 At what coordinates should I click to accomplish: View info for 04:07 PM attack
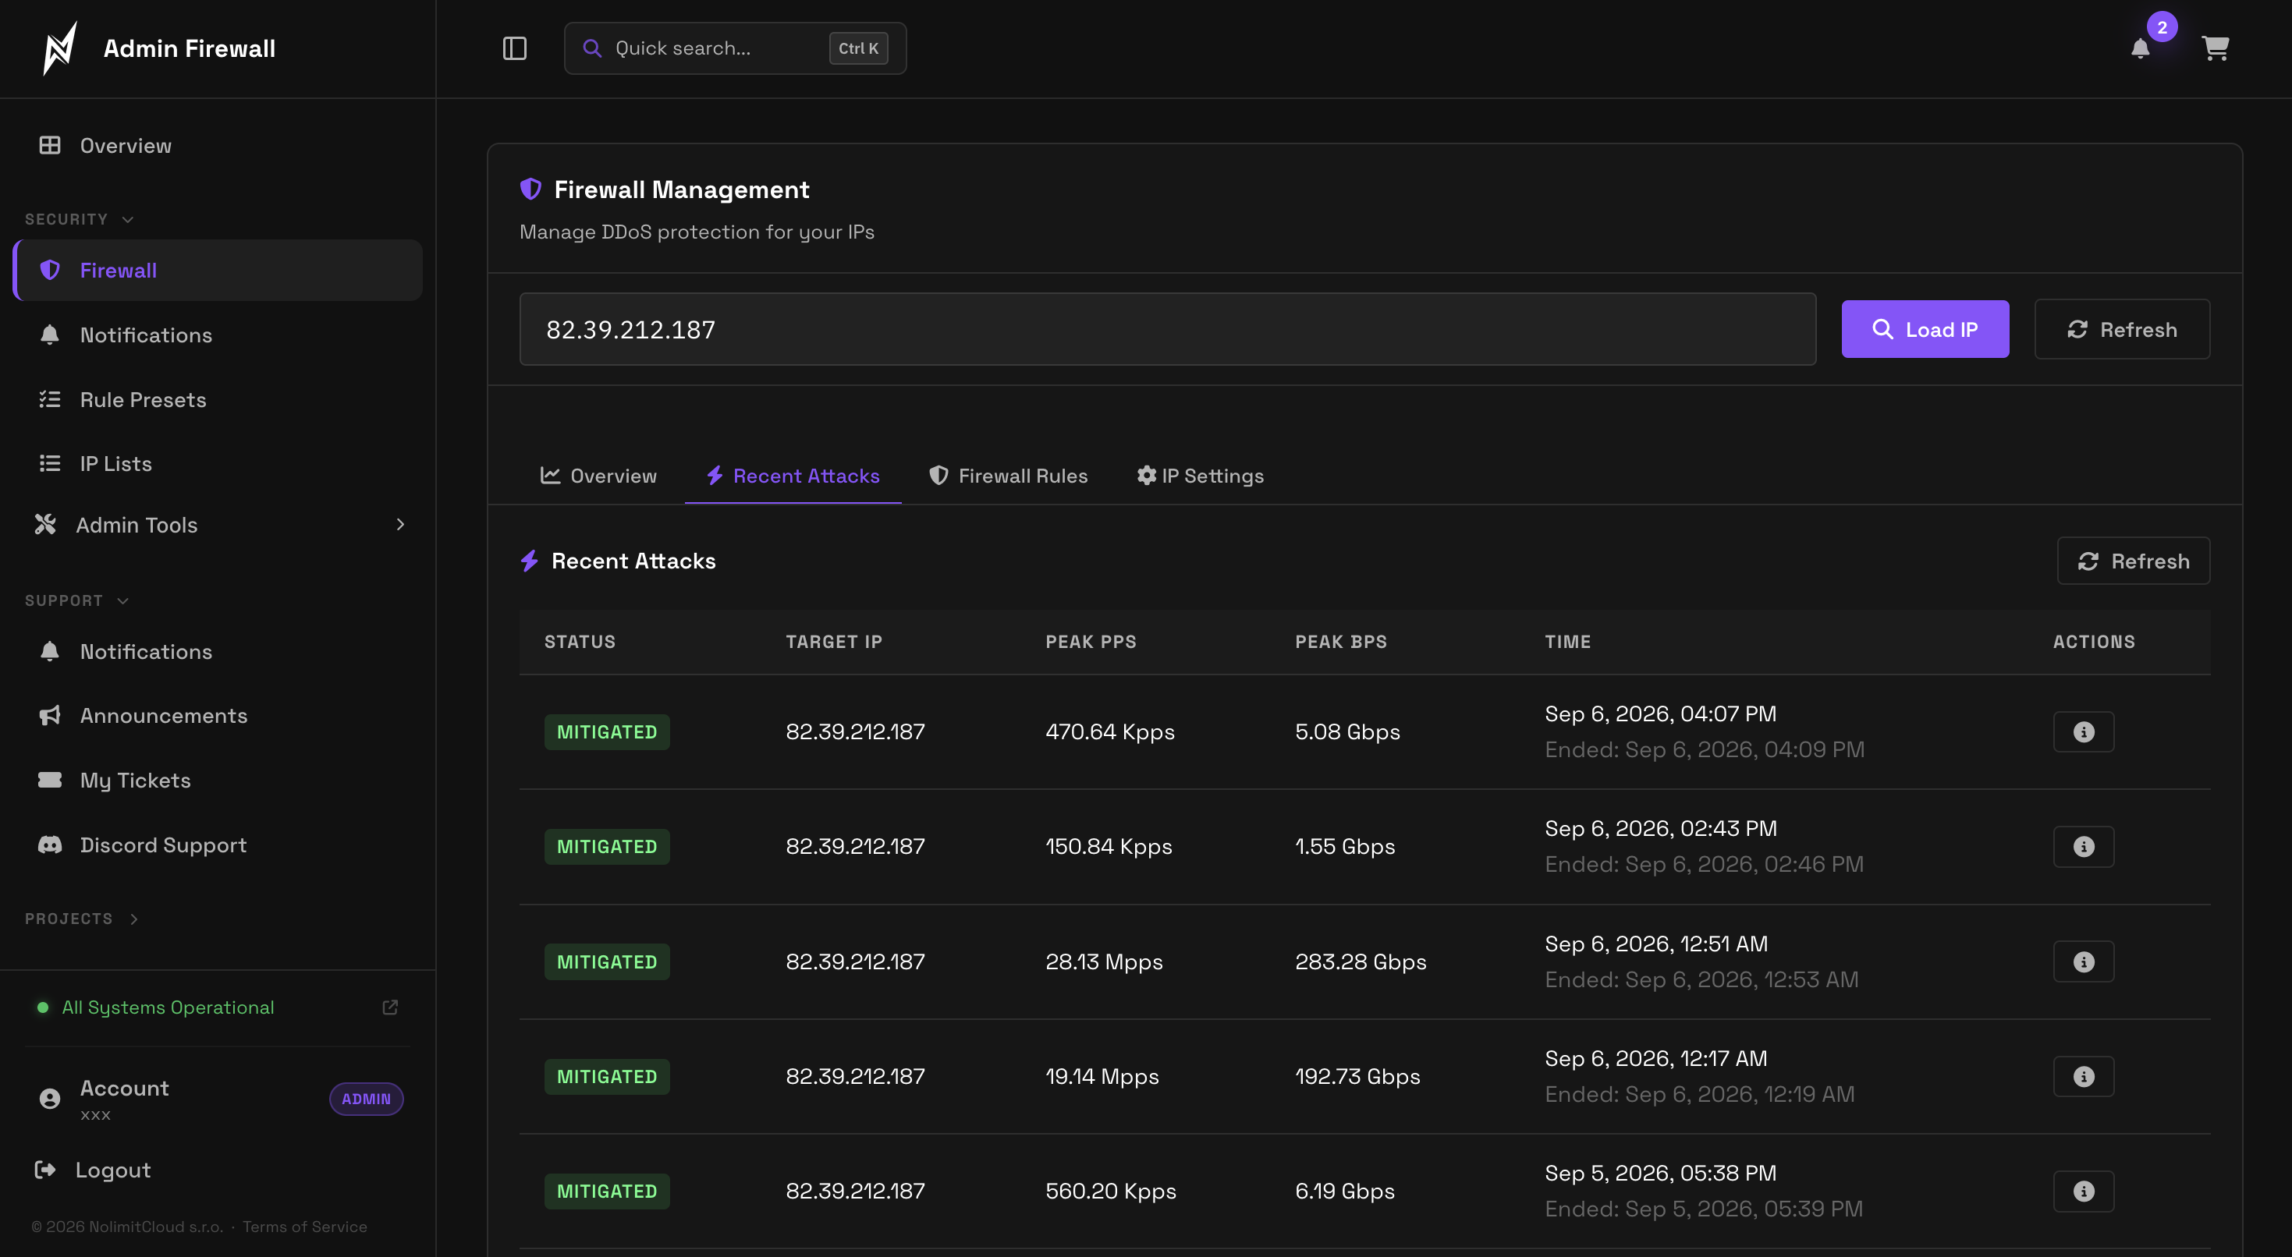[x=2083, y=732]
